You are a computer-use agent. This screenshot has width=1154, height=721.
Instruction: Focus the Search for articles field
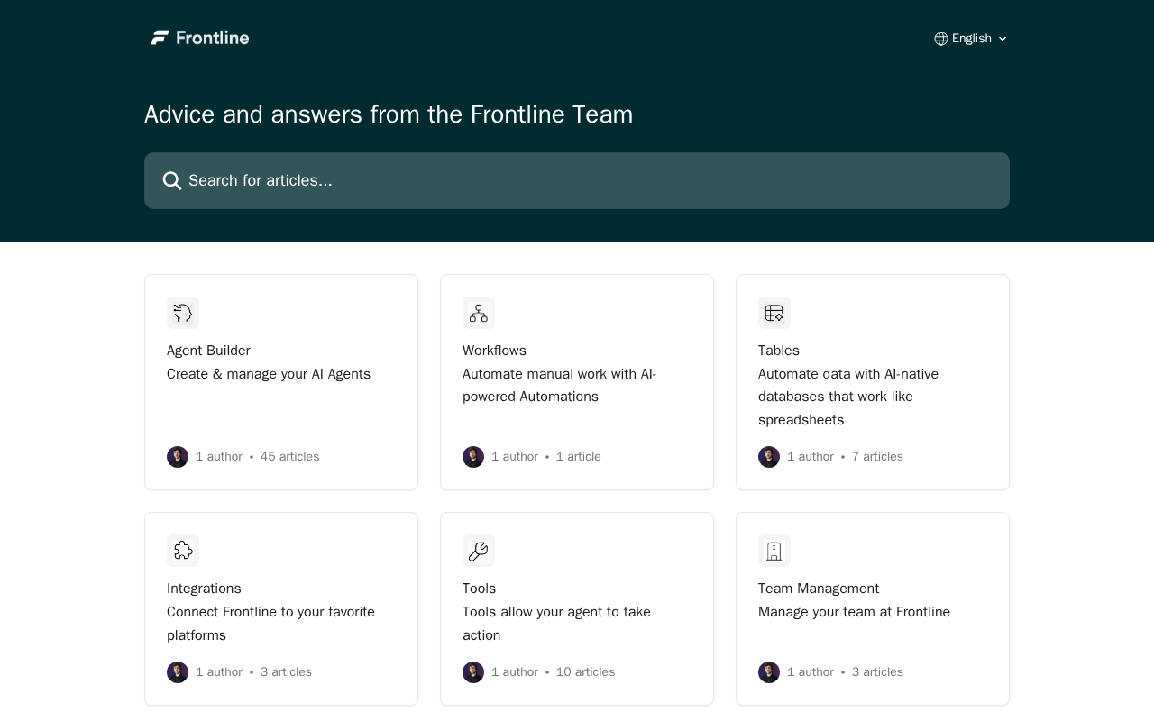[577, 181]
